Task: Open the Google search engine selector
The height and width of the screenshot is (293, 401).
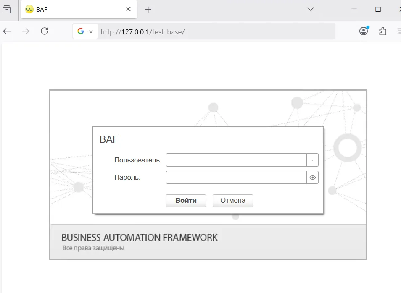Action: (85, 31)
